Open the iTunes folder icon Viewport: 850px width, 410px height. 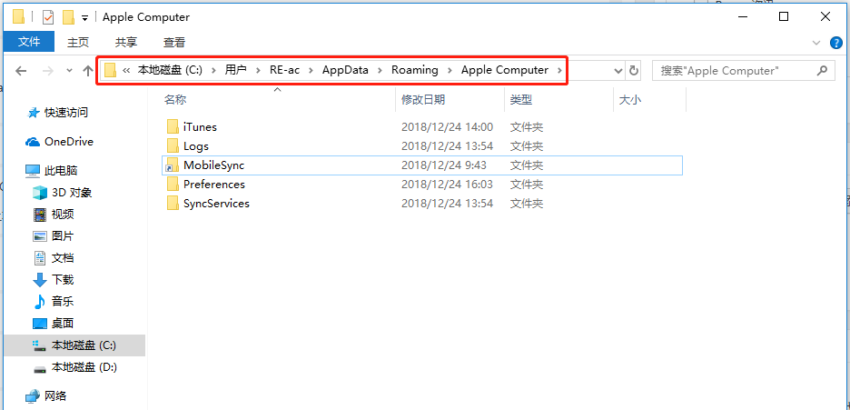[x=173, y=127]
